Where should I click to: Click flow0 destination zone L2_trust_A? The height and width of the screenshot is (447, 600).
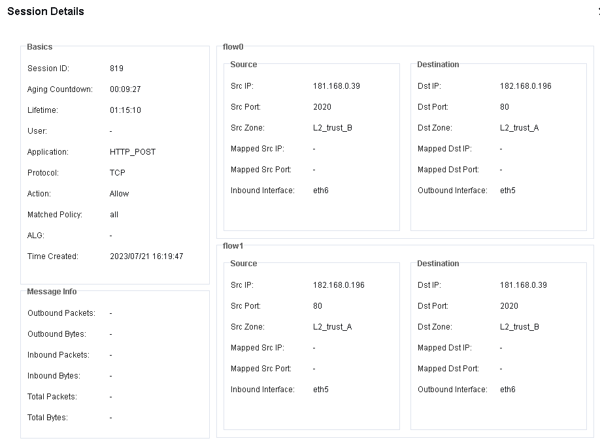click(x=520, y=128)
